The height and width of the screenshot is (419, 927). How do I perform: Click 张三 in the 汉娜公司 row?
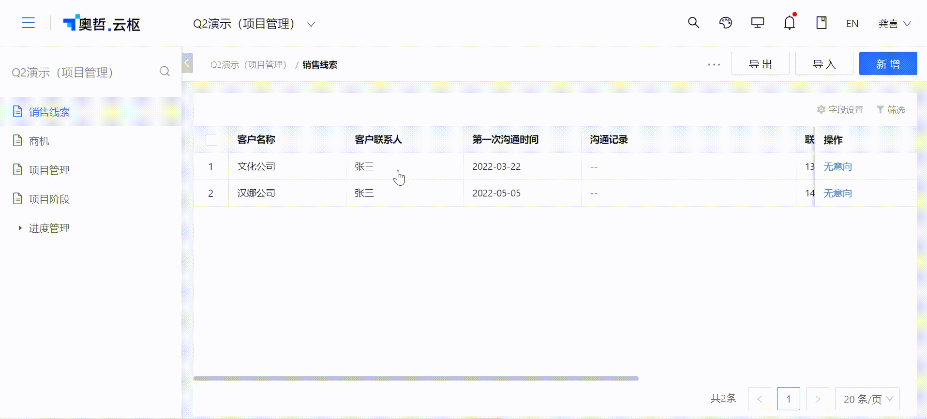click(364, 193)
